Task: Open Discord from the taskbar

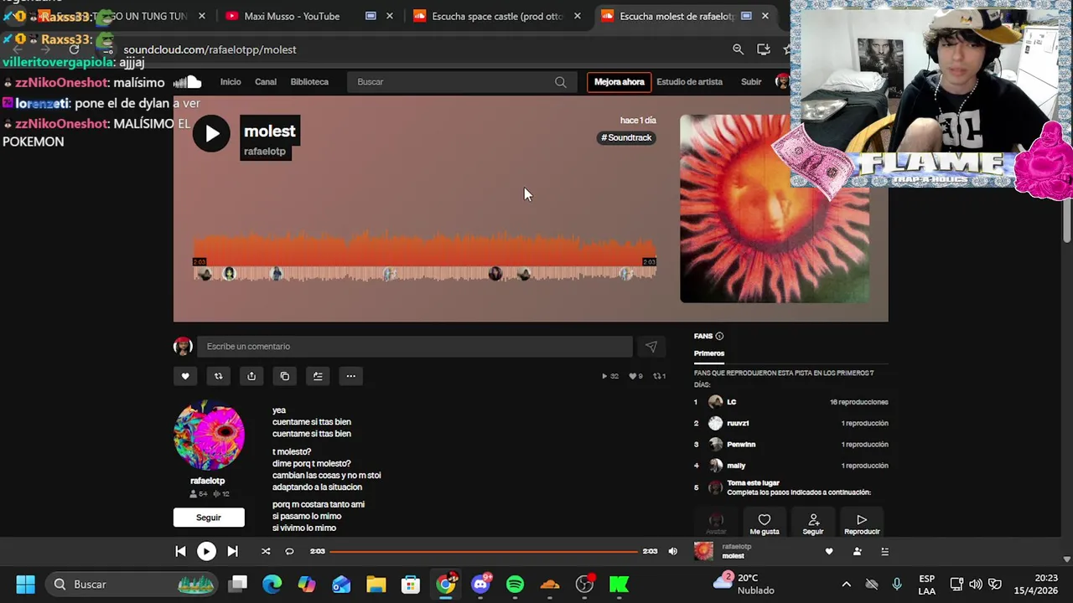Action: (x=480, y=585)
